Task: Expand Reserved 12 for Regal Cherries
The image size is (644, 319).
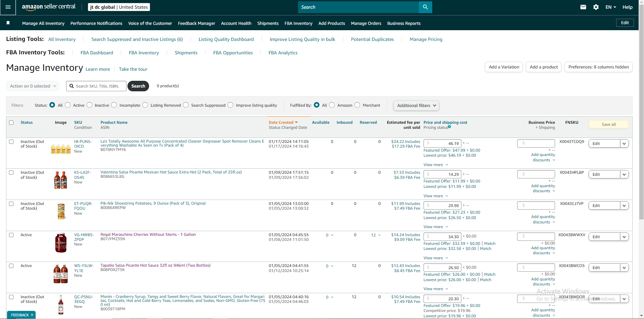Action: click(x=376, y=235)
